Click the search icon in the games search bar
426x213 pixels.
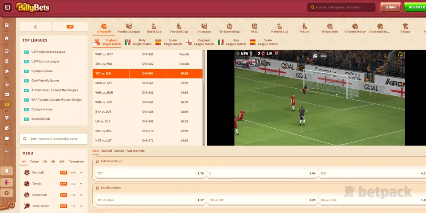312,7
